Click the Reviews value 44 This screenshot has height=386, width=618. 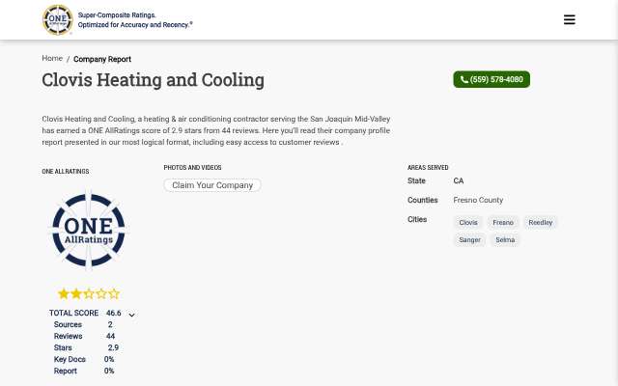point(110,336)
